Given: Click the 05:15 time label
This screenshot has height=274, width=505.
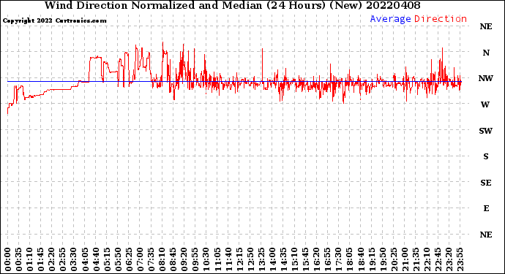Looking at the screenshot, I should (107, 259).
